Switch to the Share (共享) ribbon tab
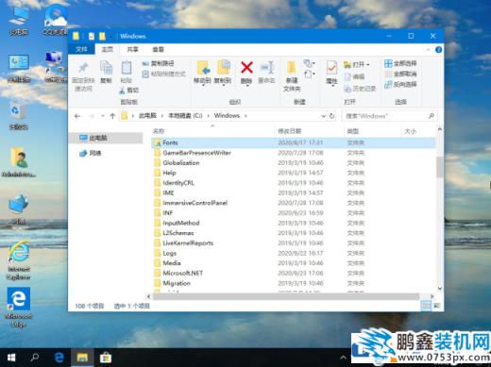491x367 pixels. pos(132,49)
